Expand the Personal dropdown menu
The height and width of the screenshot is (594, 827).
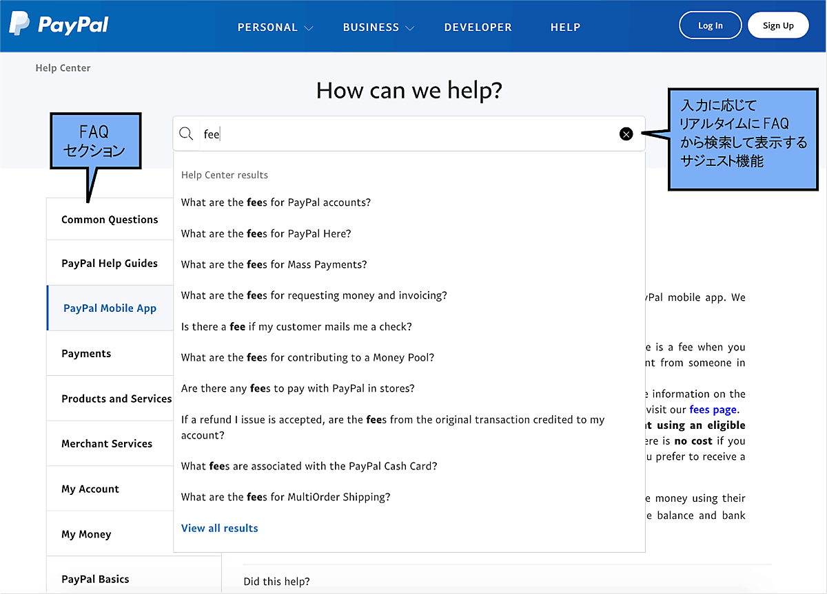[275, 28]
